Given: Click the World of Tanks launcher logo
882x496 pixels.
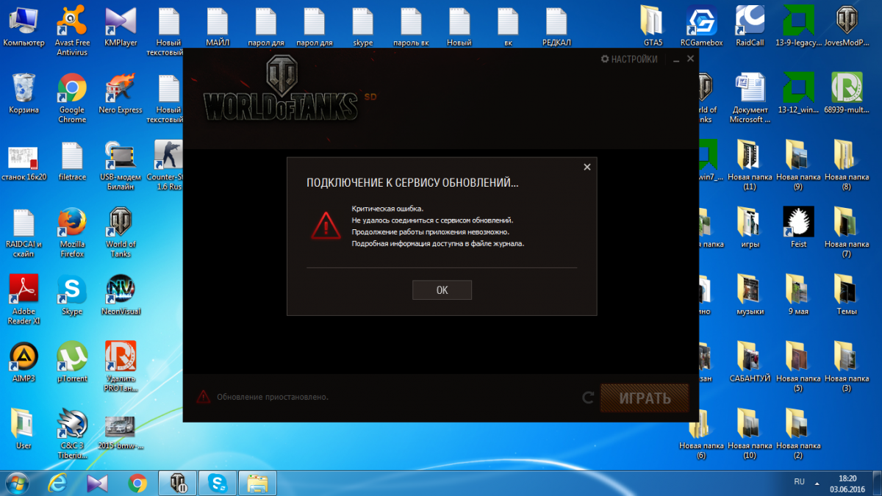Looking at the screenshot, I should (281, 90).
